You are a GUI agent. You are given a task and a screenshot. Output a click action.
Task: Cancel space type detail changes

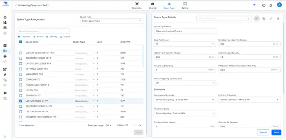point(263,132)
